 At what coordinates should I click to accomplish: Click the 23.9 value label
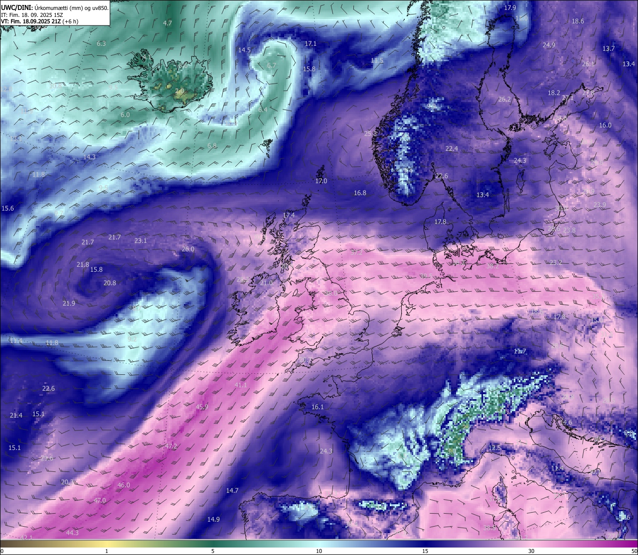600,205
